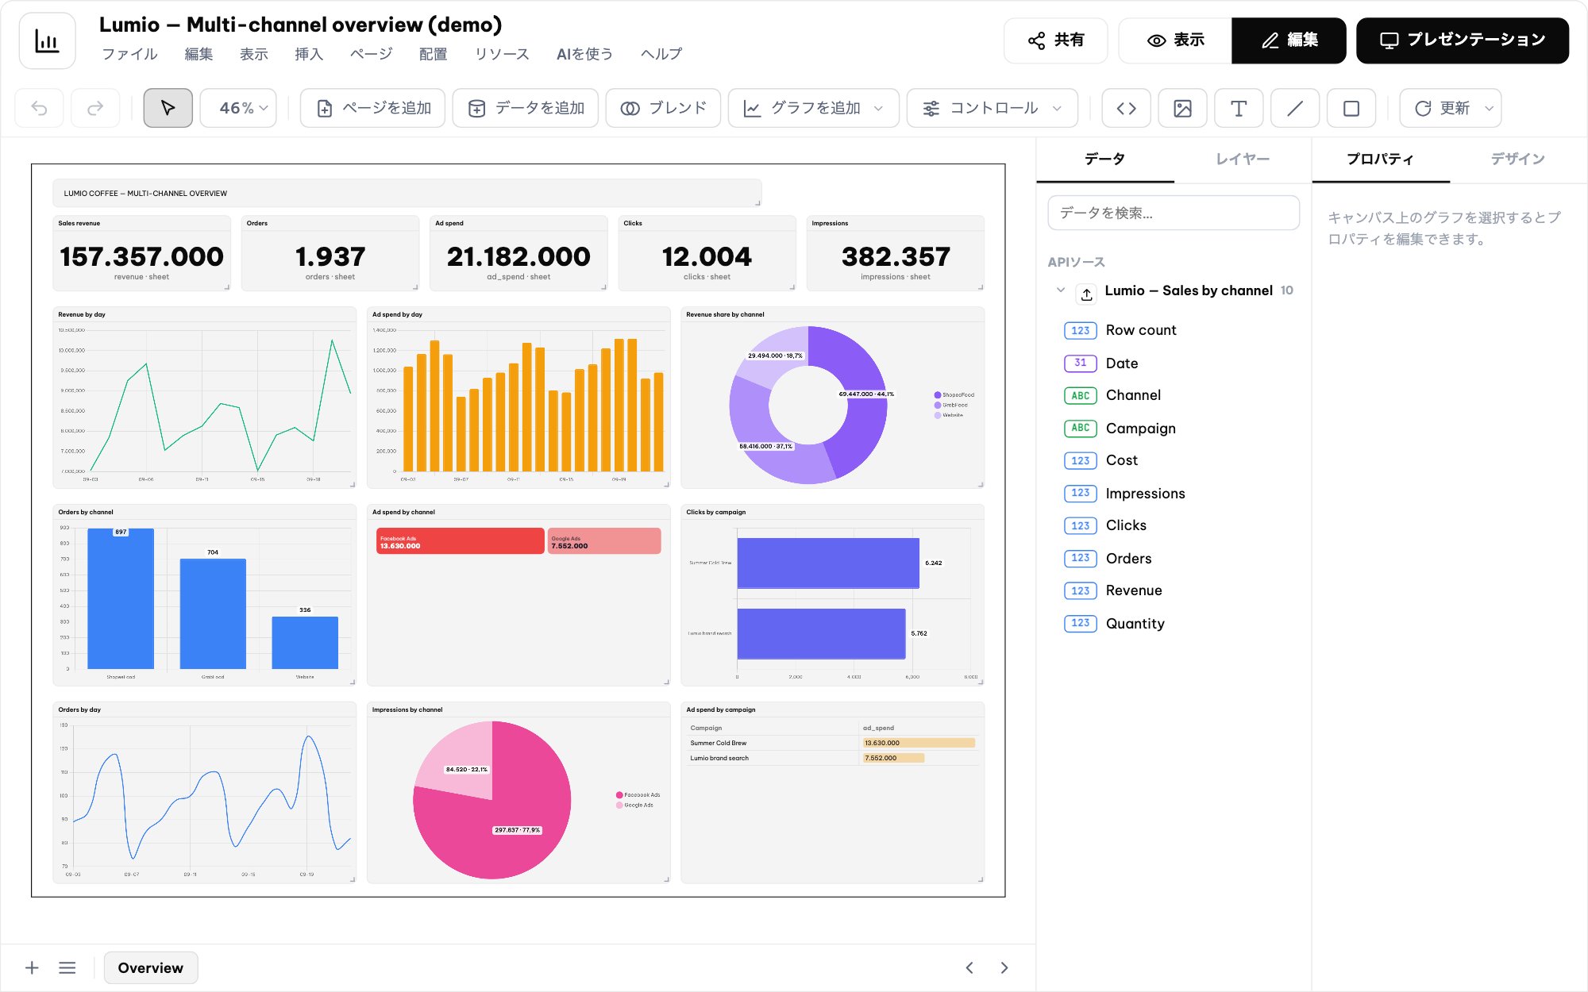The image size is (1588, 992).
Task: Switch to the レイヤー tab
Action: (x=1243, y=160)
